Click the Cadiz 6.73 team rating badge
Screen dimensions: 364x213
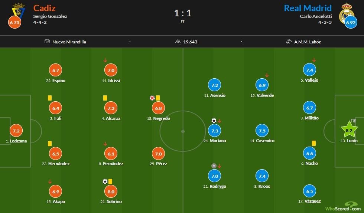[15, 22]
